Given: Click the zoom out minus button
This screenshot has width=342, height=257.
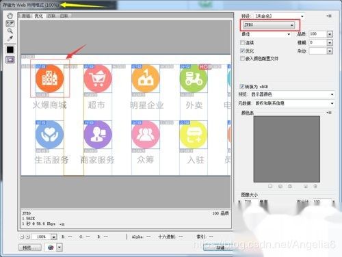Looking at the screenshot, I should coord(22,236).
